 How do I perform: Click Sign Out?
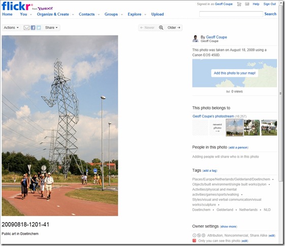tap(270, 4)
